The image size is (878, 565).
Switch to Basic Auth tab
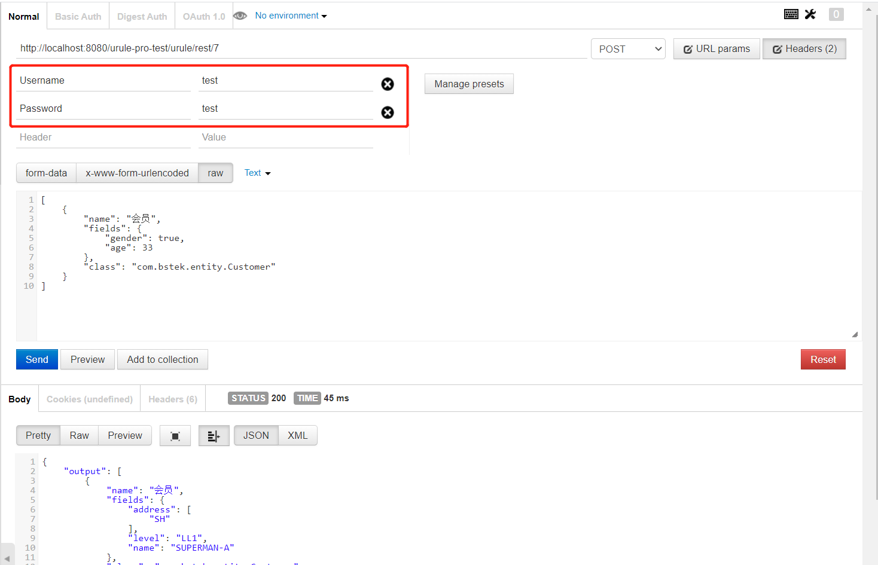tap(78, 17)
